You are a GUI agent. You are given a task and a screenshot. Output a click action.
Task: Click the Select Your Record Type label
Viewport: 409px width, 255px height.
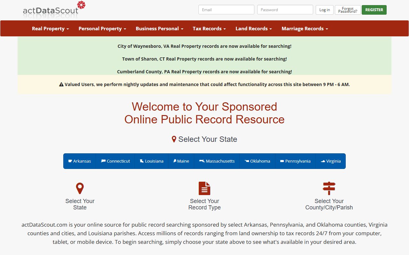[x=204, y=204]
